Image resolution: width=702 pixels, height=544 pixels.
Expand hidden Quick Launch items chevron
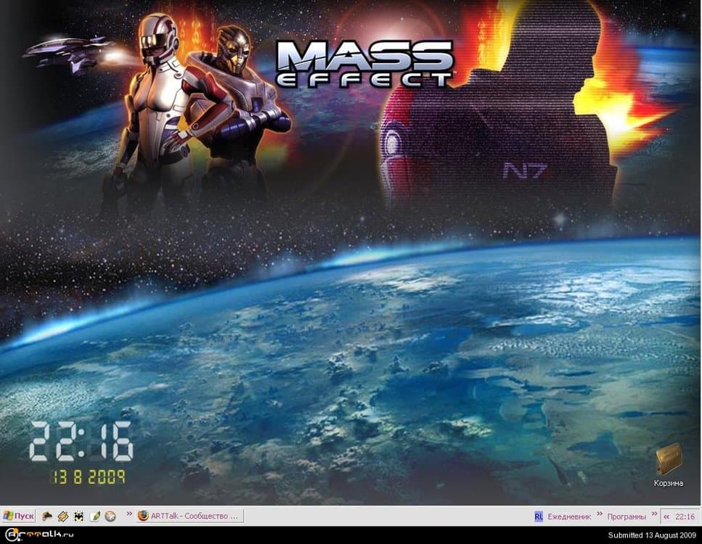(129, 515)
